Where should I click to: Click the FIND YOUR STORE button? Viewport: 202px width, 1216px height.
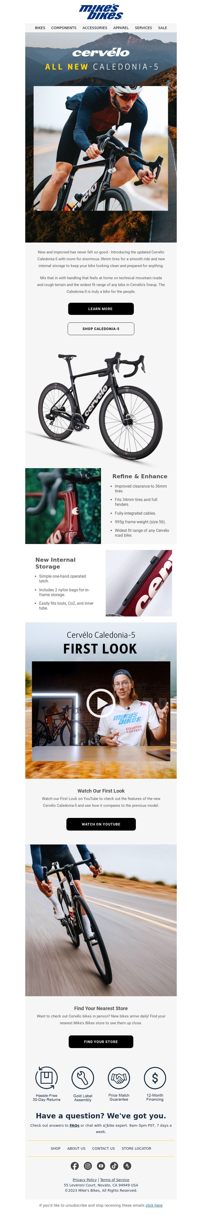pyautogui.click(x=101, y=1041)
